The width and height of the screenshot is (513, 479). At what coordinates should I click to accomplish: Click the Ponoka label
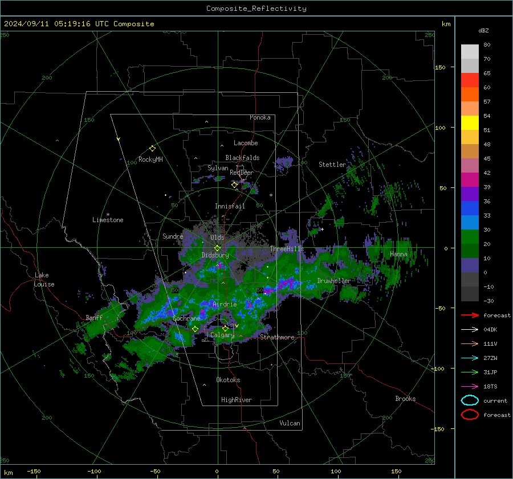pyautogui.click(x=260, y=117)
